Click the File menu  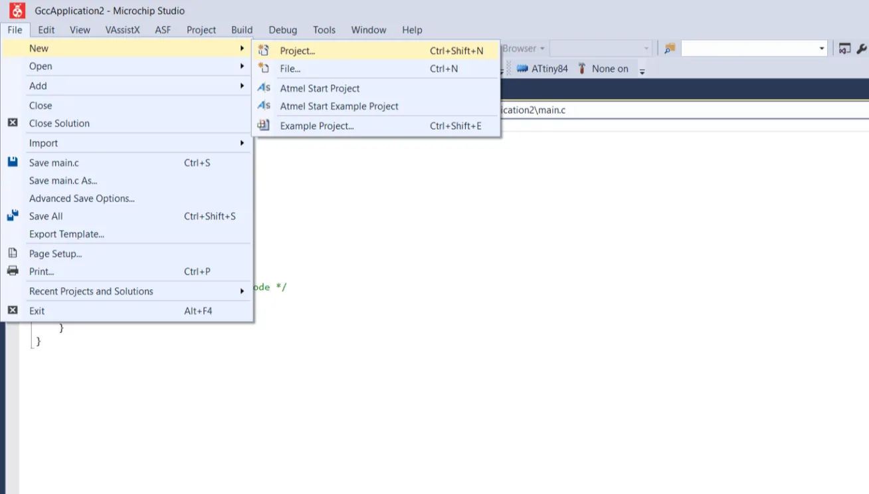coord(15,30)
